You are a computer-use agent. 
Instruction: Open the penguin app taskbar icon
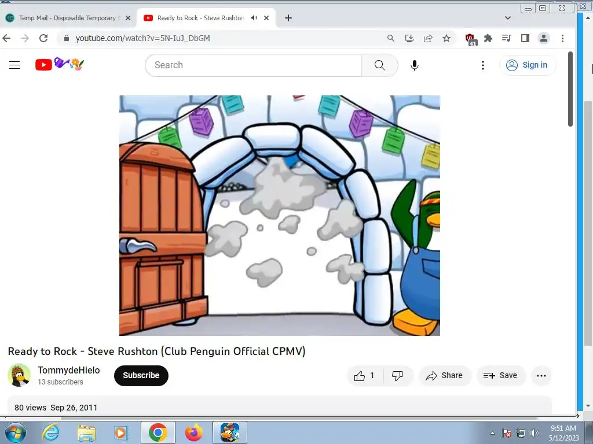click(230, 432)
